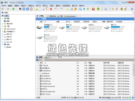Screen dimensions: 135x101
Task: Click the Copy icon in the toolbar
Action: (x=40, y=9)
